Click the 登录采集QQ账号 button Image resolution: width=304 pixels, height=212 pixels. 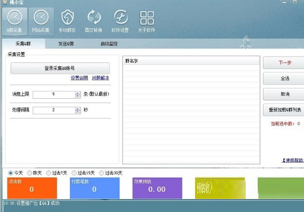[60, 68]
